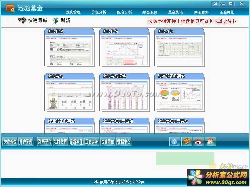
Task: Click the 账户管理 button
Action: [26, 141]
